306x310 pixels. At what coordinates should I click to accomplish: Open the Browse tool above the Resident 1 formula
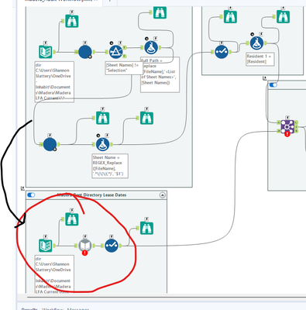(283, 16)
